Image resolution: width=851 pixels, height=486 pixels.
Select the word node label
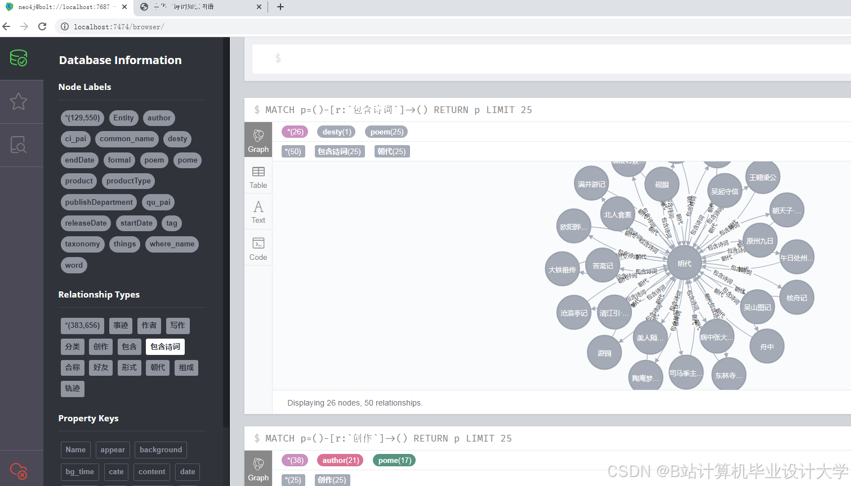[x=74, y=265]
